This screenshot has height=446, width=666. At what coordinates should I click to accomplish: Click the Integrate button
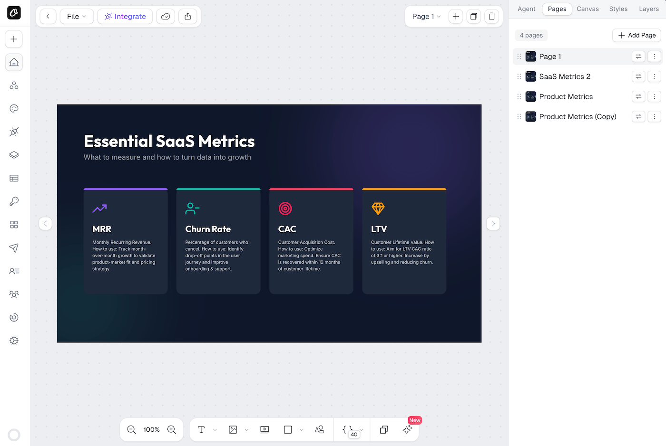click(125, 16)
